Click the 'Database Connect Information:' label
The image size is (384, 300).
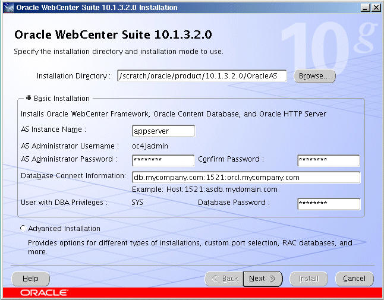[73, 176]
